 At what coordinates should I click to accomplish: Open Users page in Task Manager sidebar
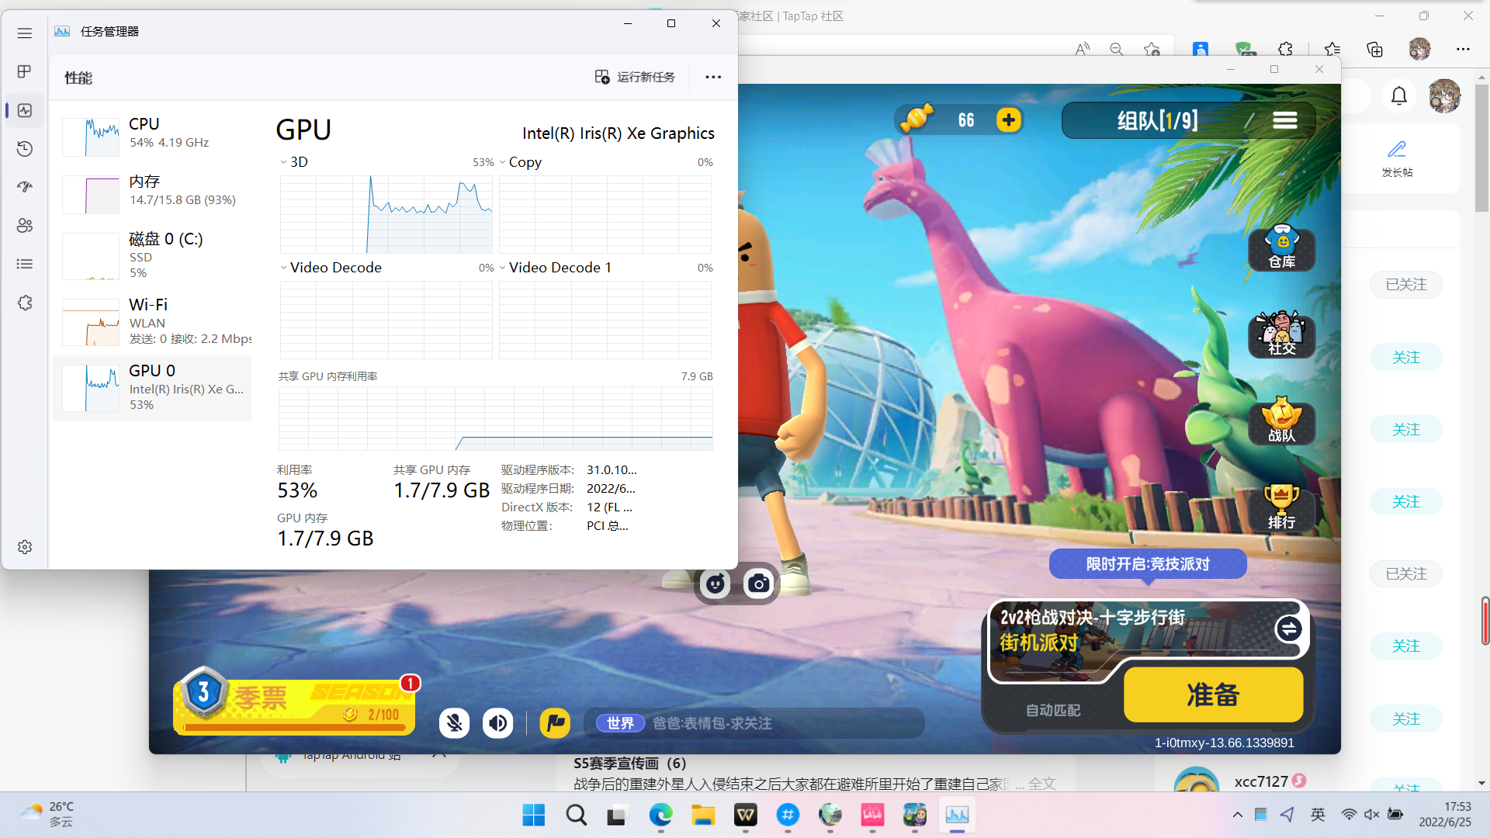tap(25, 225)
